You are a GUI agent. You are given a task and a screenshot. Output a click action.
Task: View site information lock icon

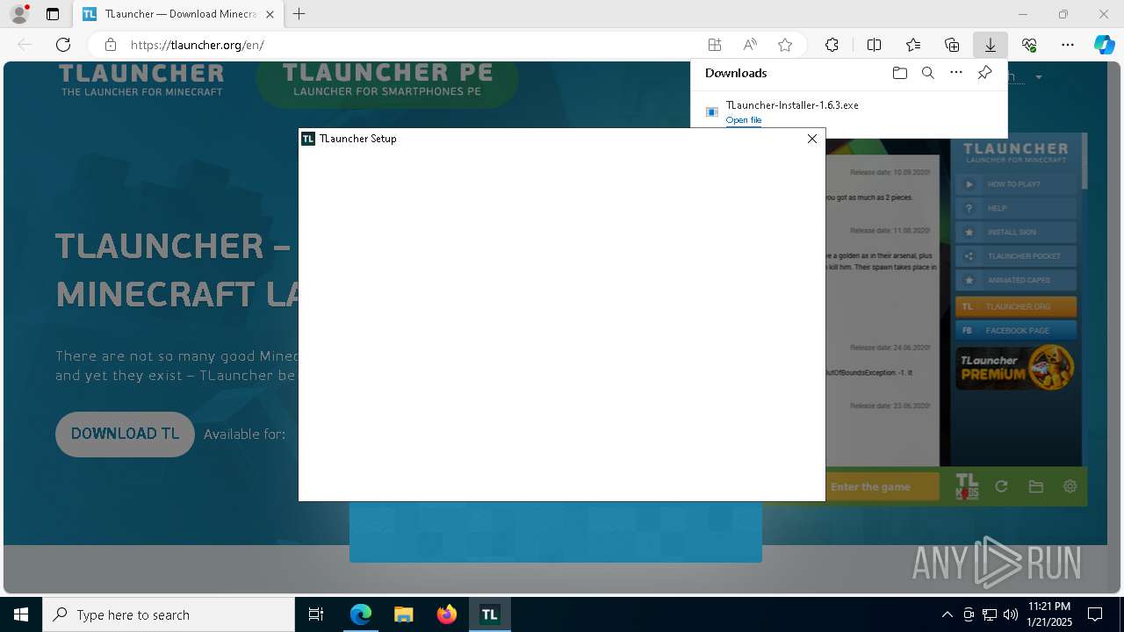[x=111, y=45]
